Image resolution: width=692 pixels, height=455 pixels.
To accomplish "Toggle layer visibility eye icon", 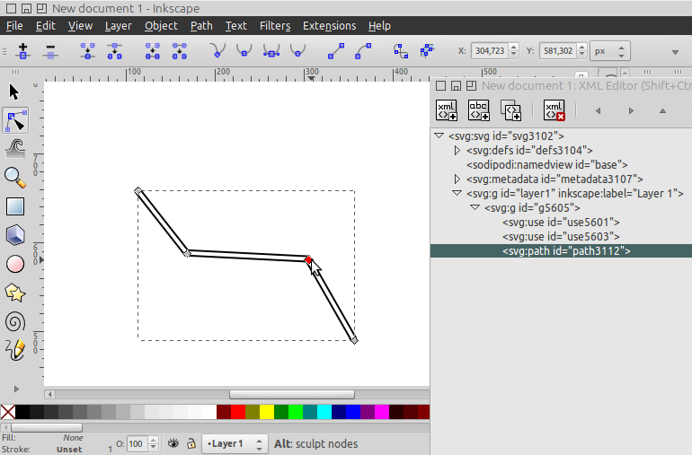I will [173, 443].
